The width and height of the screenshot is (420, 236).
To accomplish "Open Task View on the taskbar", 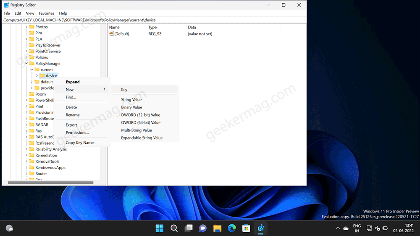I will tap(189, 228).
